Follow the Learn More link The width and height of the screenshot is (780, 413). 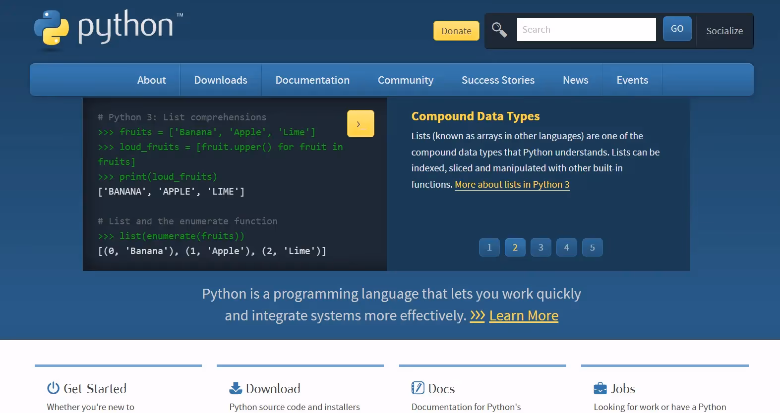(524, 316)
